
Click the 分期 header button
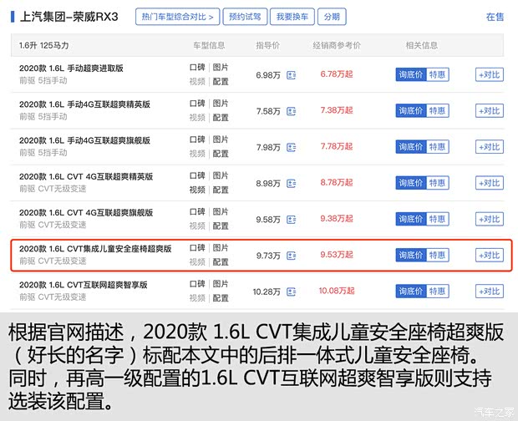click(332, 17)
